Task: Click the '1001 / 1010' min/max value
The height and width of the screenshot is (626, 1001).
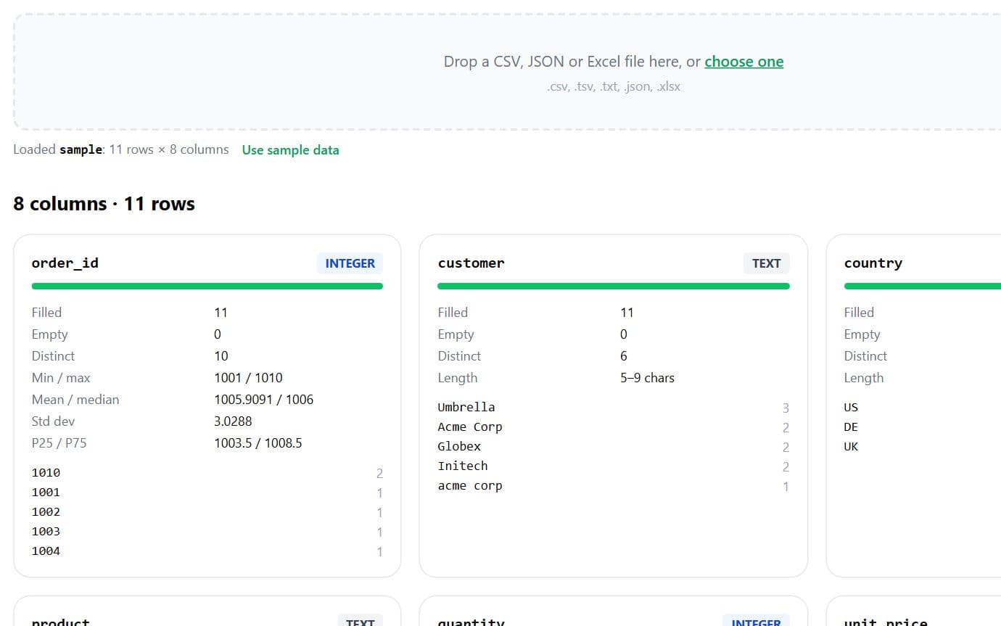Action: click(x=248, y=378)
